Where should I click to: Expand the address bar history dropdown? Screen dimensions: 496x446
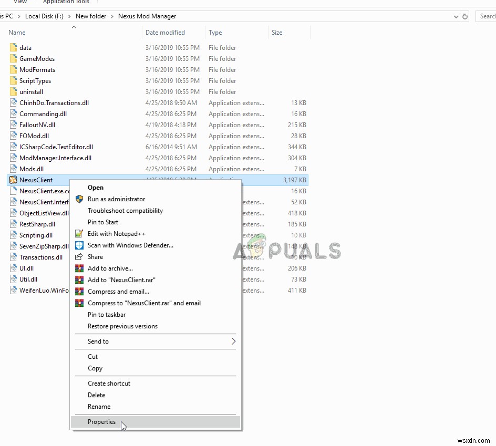click(456, 16)
